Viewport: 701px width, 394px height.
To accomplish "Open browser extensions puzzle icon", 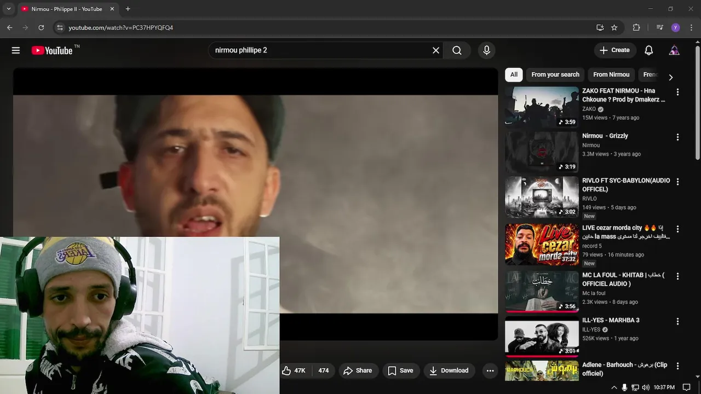I will 636,27.
